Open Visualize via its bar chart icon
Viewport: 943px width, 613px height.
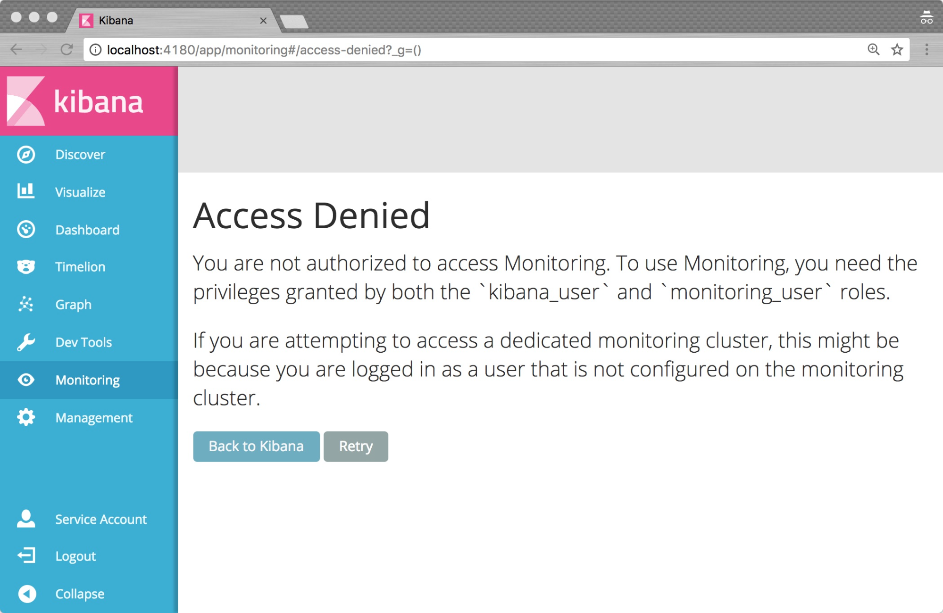point(26,191)
